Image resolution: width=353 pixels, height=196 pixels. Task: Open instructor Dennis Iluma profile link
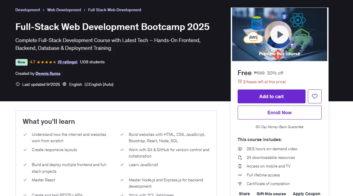[x=48, y=73]
